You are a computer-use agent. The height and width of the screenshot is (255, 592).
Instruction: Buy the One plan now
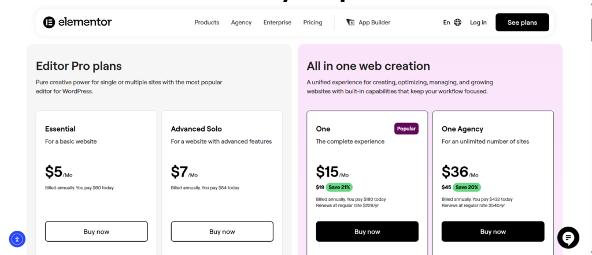(367, 231)
